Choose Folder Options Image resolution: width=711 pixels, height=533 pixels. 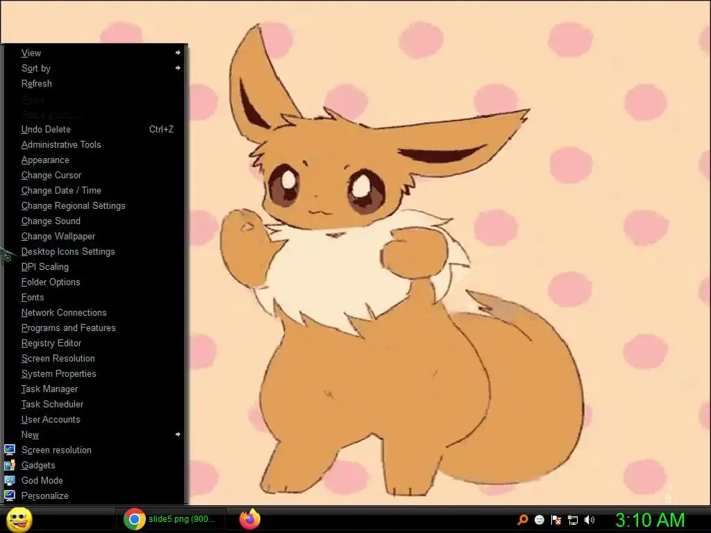coord(94,282)
